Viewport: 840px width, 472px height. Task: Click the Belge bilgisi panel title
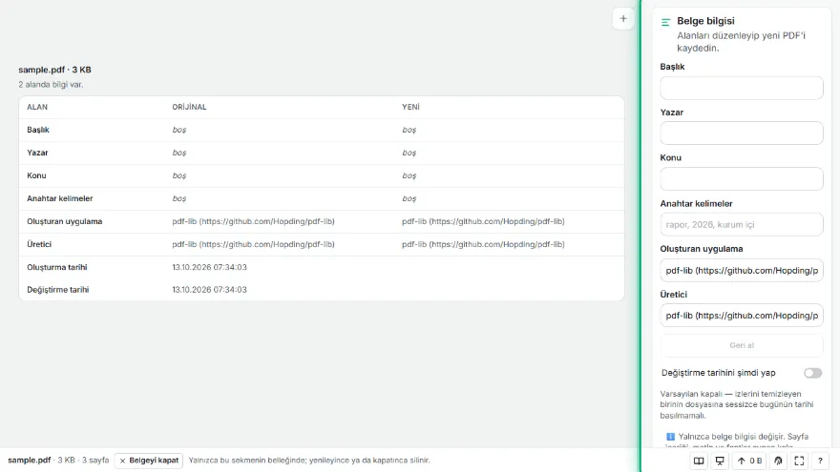pyautogui.click(x=705, y=21)
